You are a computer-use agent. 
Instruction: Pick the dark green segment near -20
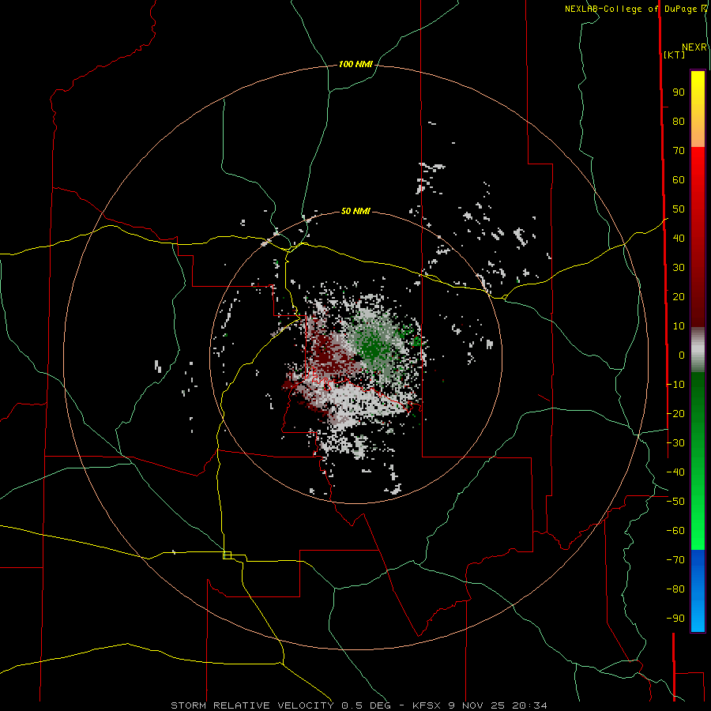coord(698,408)
